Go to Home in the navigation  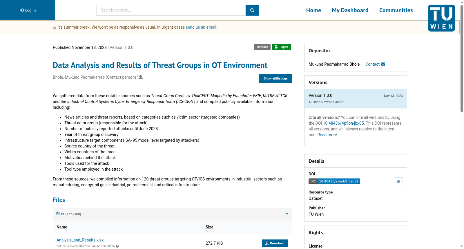(x=313, y=10)
